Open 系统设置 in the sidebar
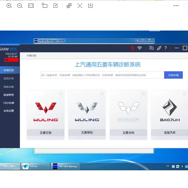This screenshot has width=188, height=188. pos(9,111)
